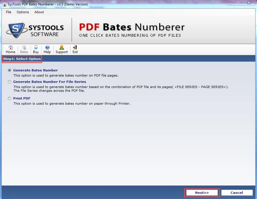The height and width of the screenshot is (199, 257).
Task: Click the text 'The File Series changes across the PDF file.'
Action: pyautogui.click(x=49, y=91)
